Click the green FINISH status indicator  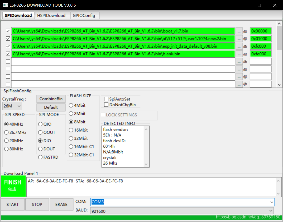[x=13, y=186]
